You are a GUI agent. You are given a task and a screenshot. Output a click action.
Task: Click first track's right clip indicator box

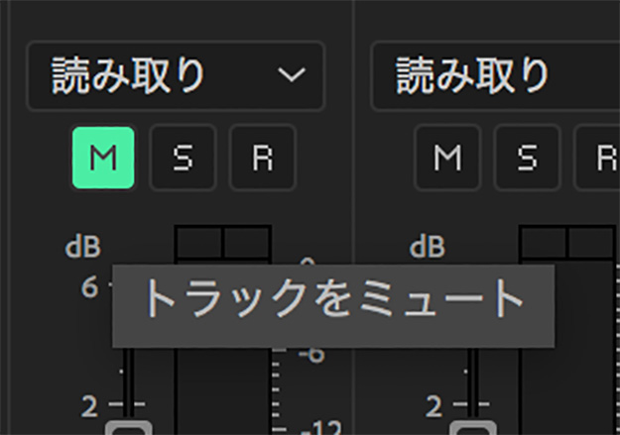[246, 242]
